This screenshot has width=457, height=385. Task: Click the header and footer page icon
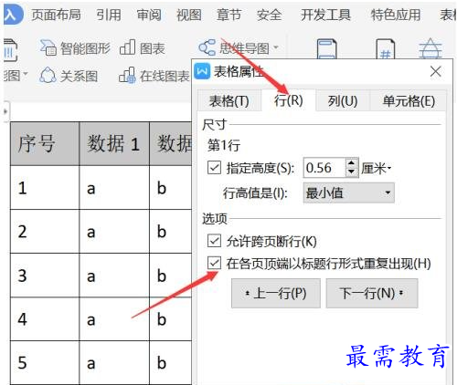click(327, 48)
